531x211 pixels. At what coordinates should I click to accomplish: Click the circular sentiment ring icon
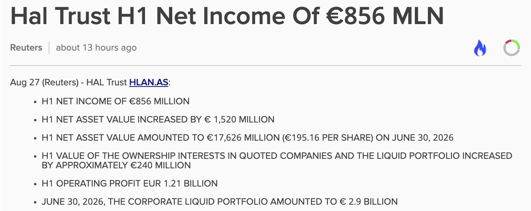512,48
